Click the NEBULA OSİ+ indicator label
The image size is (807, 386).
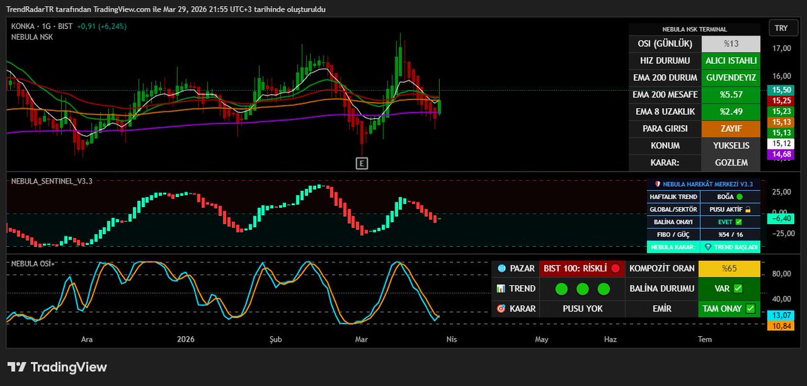coord(33,263)
